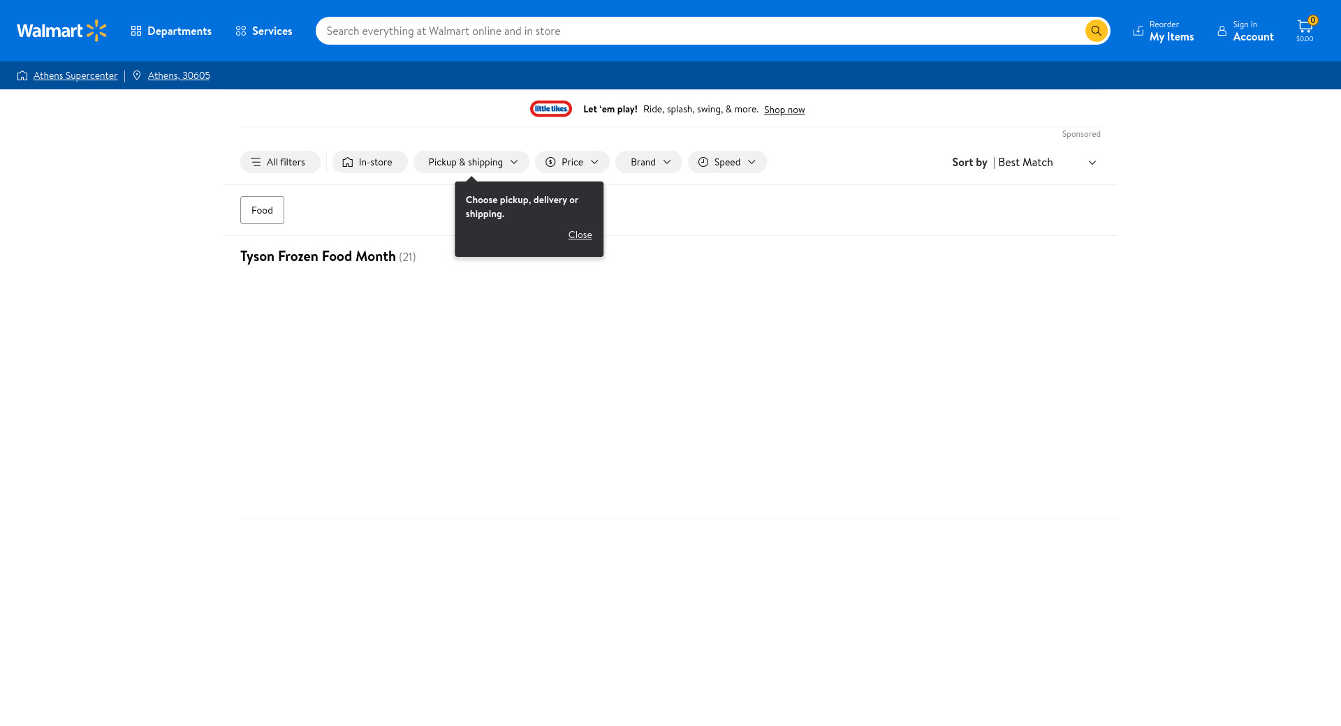Image resolution: width=1341 pixels, height=726 pixels.
Task: Click the Reorder My Items icon
Action: [1138, 31]
